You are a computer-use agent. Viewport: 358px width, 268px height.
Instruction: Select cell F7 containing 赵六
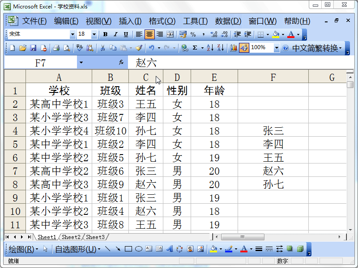coord(273,171)
